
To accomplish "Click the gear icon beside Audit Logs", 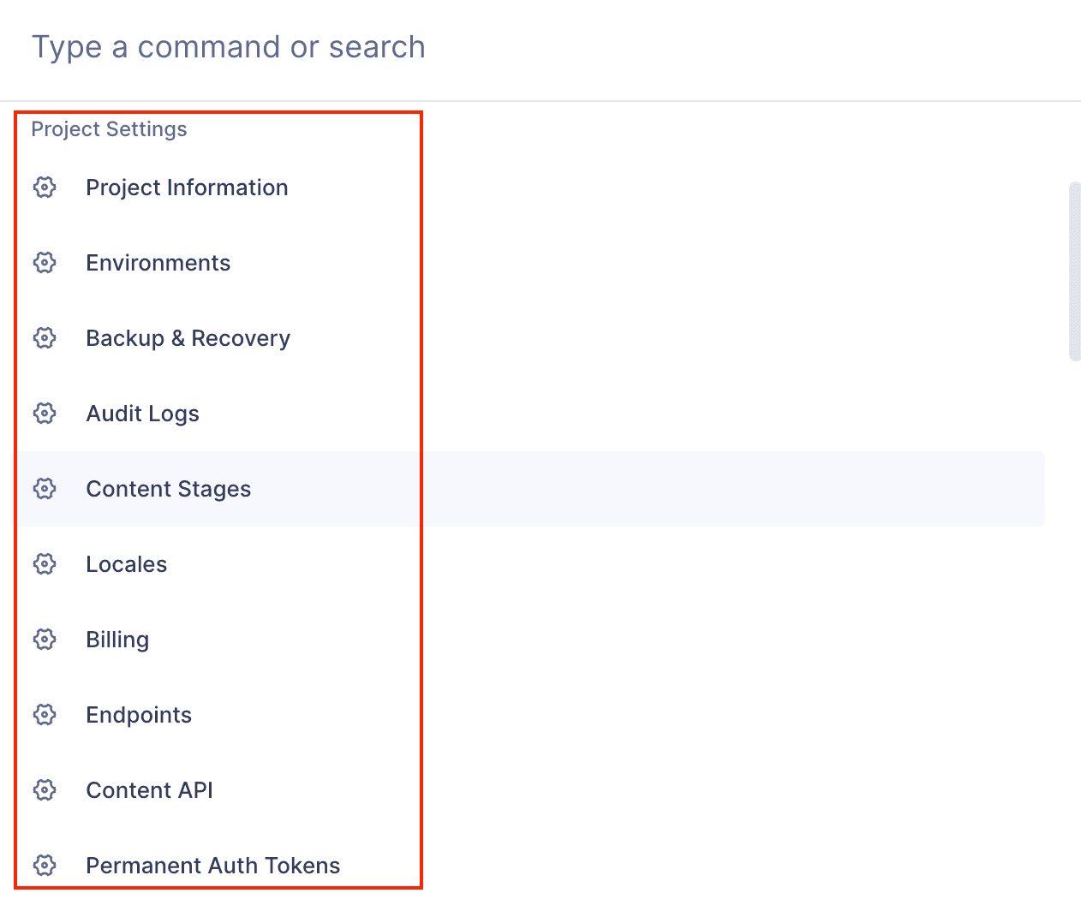I will 45,414.
